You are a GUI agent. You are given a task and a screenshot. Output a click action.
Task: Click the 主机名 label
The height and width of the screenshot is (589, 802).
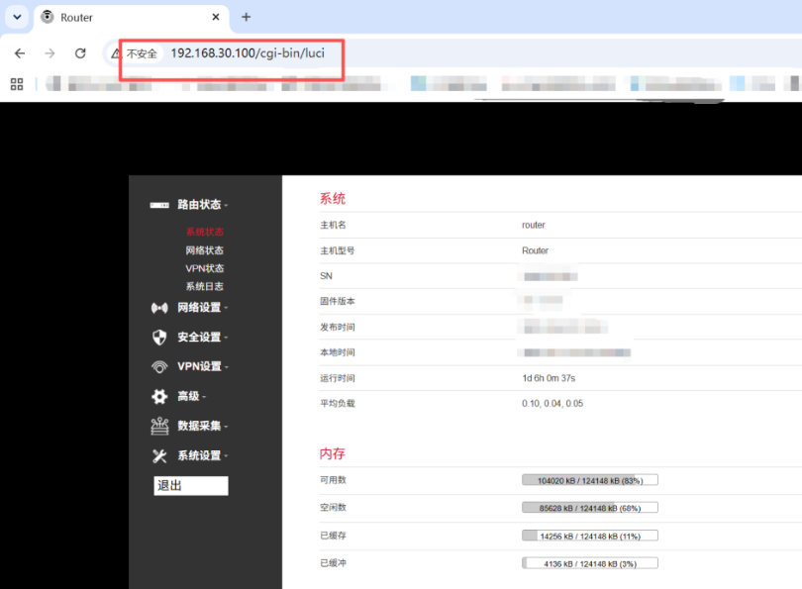[333, 225]
